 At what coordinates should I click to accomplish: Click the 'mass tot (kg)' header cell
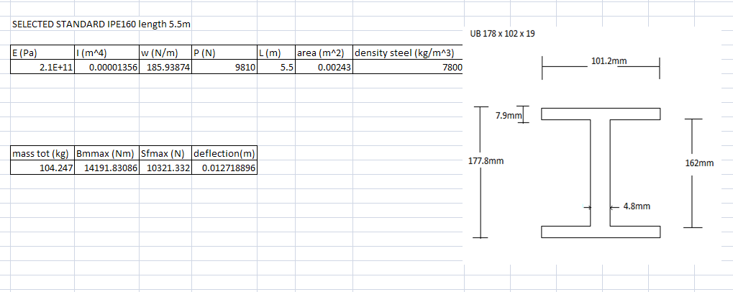42,153
